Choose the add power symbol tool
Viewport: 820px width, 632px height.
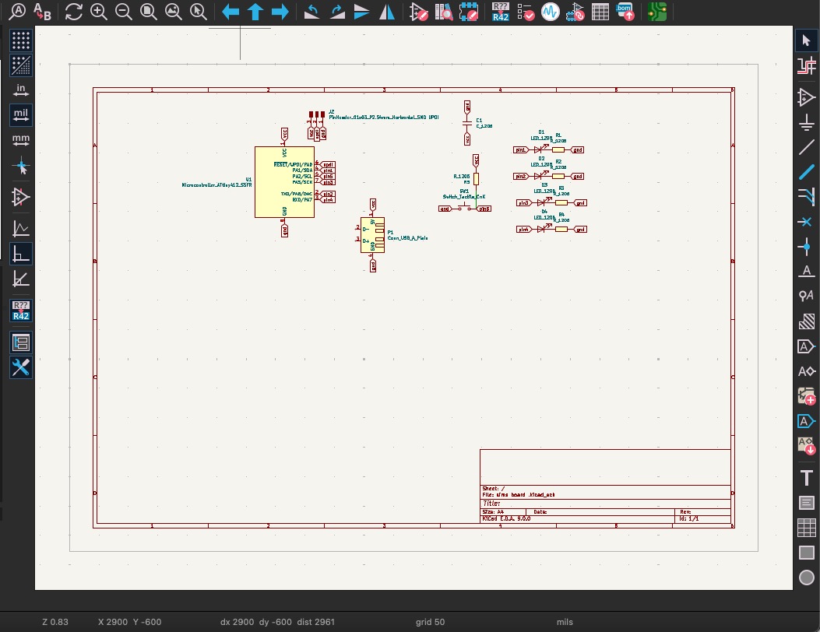coord(807,122)
